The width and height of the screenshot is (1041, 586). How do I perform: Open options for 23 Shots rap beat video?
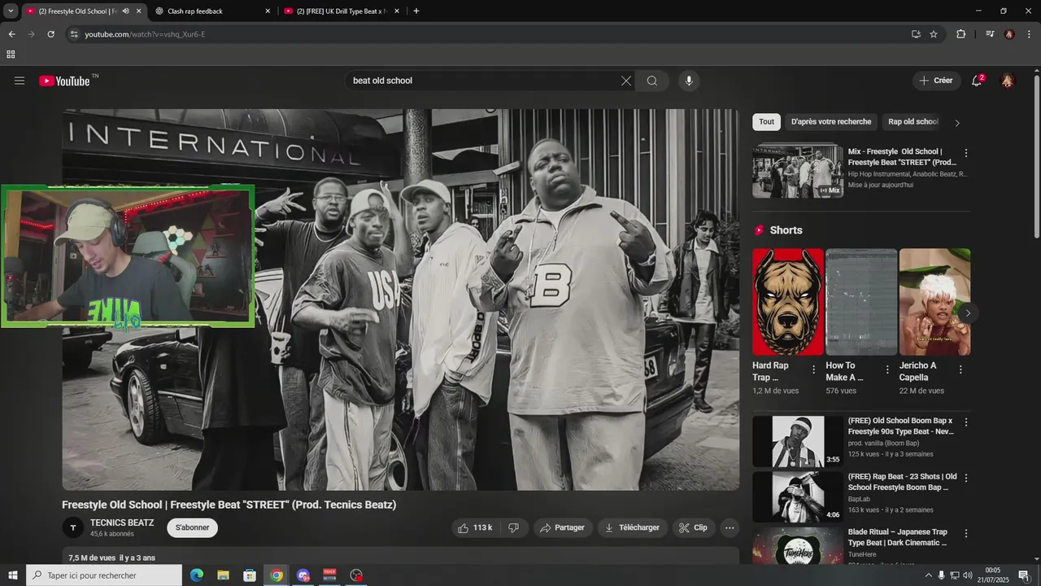(966, 478)
